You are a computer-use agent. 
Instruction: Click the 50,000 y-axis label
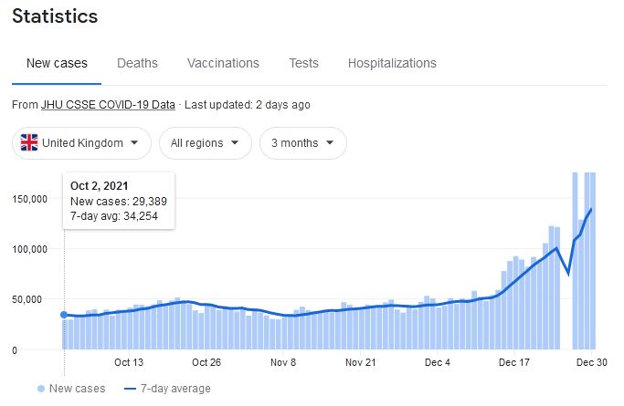[x=26, y=299]
